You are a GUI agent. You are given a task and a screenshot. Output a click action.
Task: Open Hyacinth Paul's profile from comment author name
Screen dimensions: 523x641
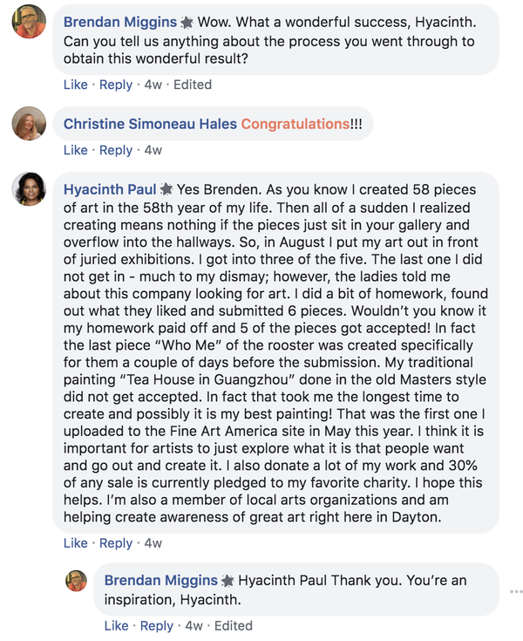click(110, 189)
